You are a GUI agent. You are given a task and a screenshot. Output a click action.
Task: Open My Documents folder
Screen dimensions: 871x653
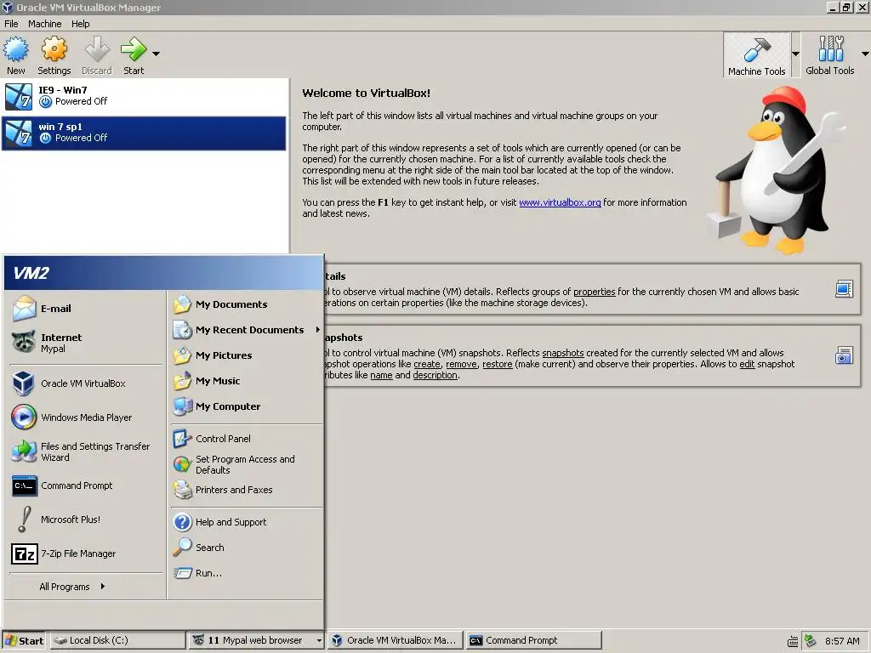246,304
